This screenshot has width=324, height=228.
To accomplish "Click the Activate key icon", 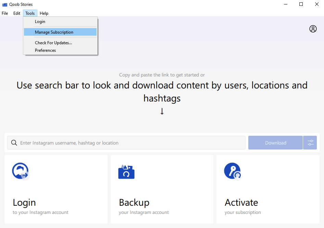I will click(x=233, y=171).
